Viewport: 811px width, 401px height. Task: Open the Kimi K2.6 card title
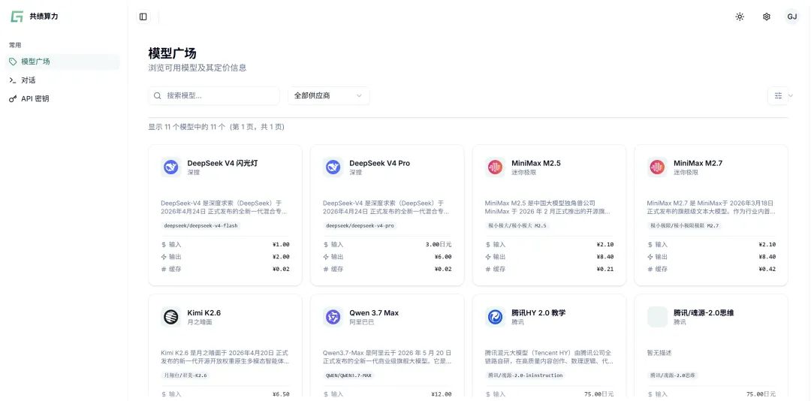click(x=204, y=312)
